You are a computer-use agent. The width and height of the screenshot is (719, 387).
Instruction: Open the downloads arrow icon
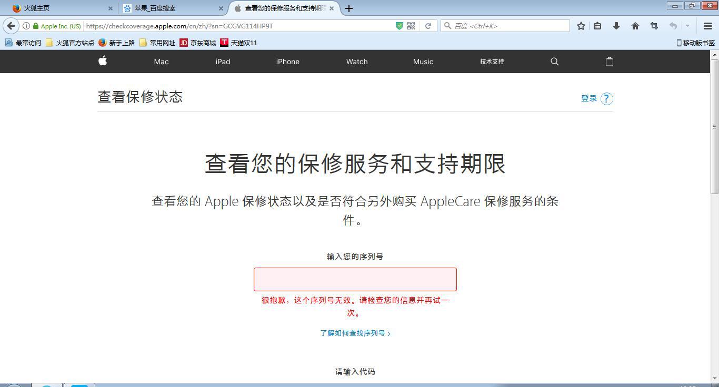(x=616, y=25)
